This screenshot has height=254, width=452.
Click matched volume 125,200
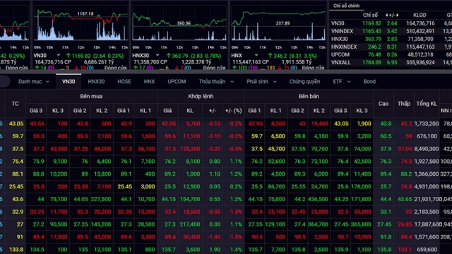pyautogui.click(x=190, y=149)
